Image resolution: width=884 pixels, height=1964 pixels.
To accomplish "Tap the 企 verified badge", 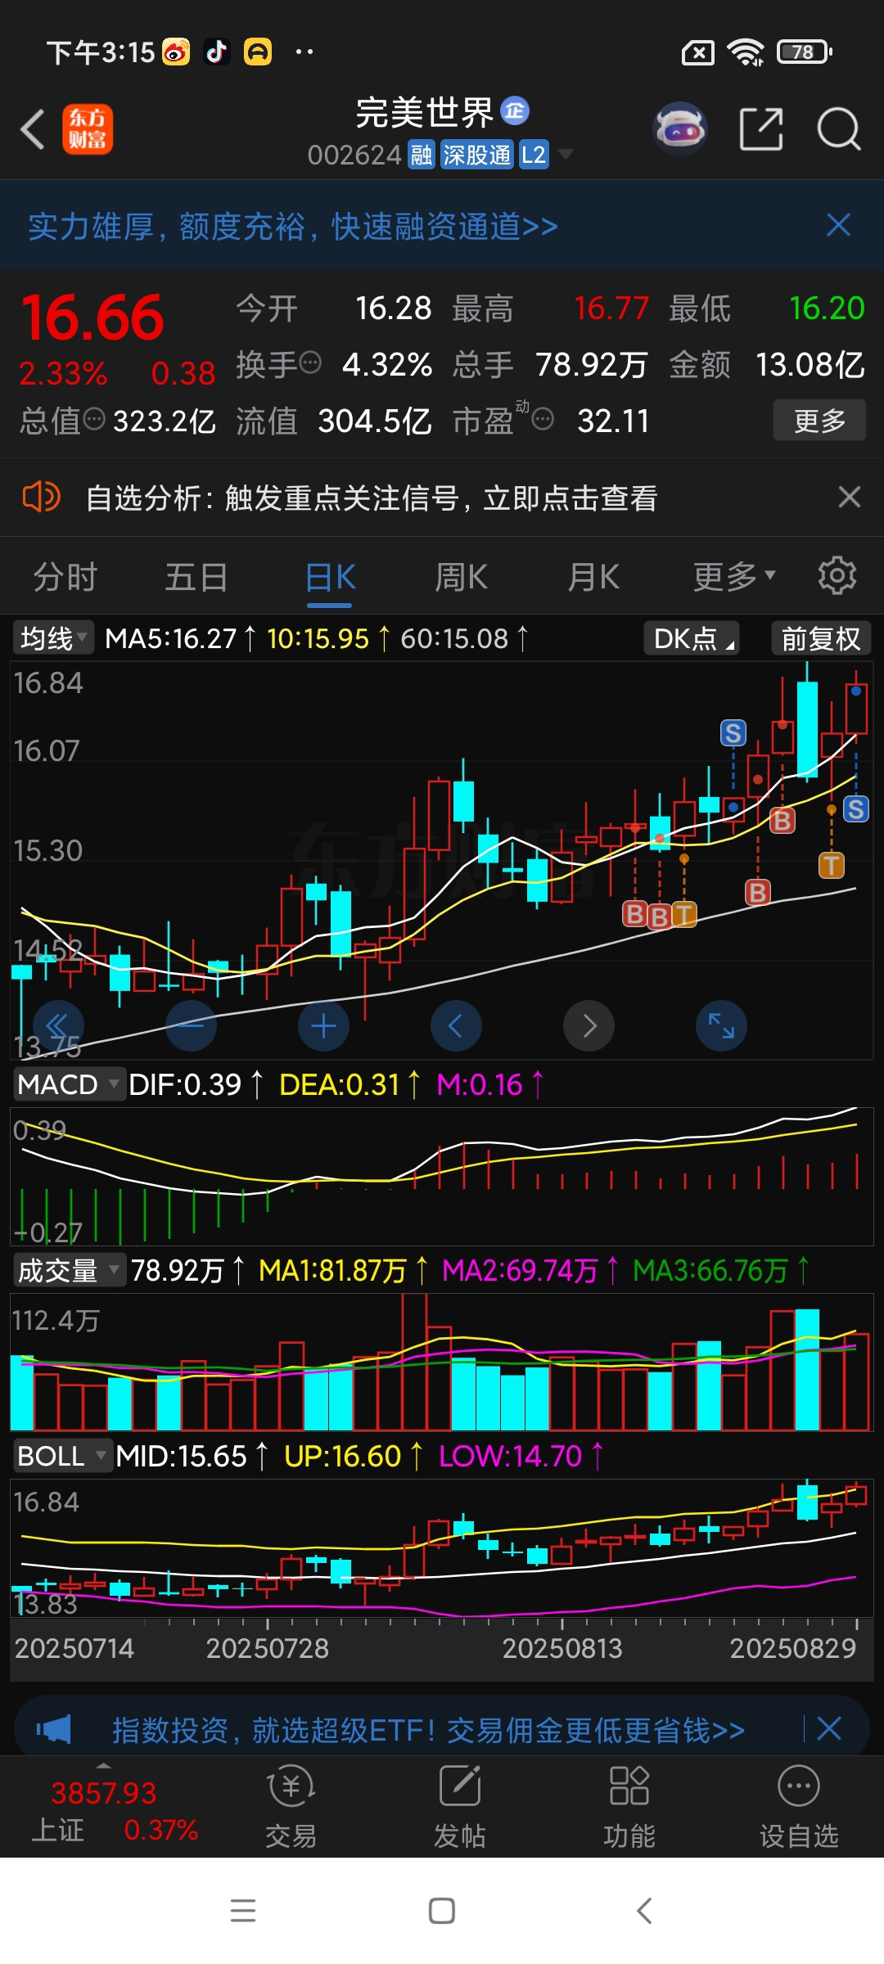I will coord(515,110).
